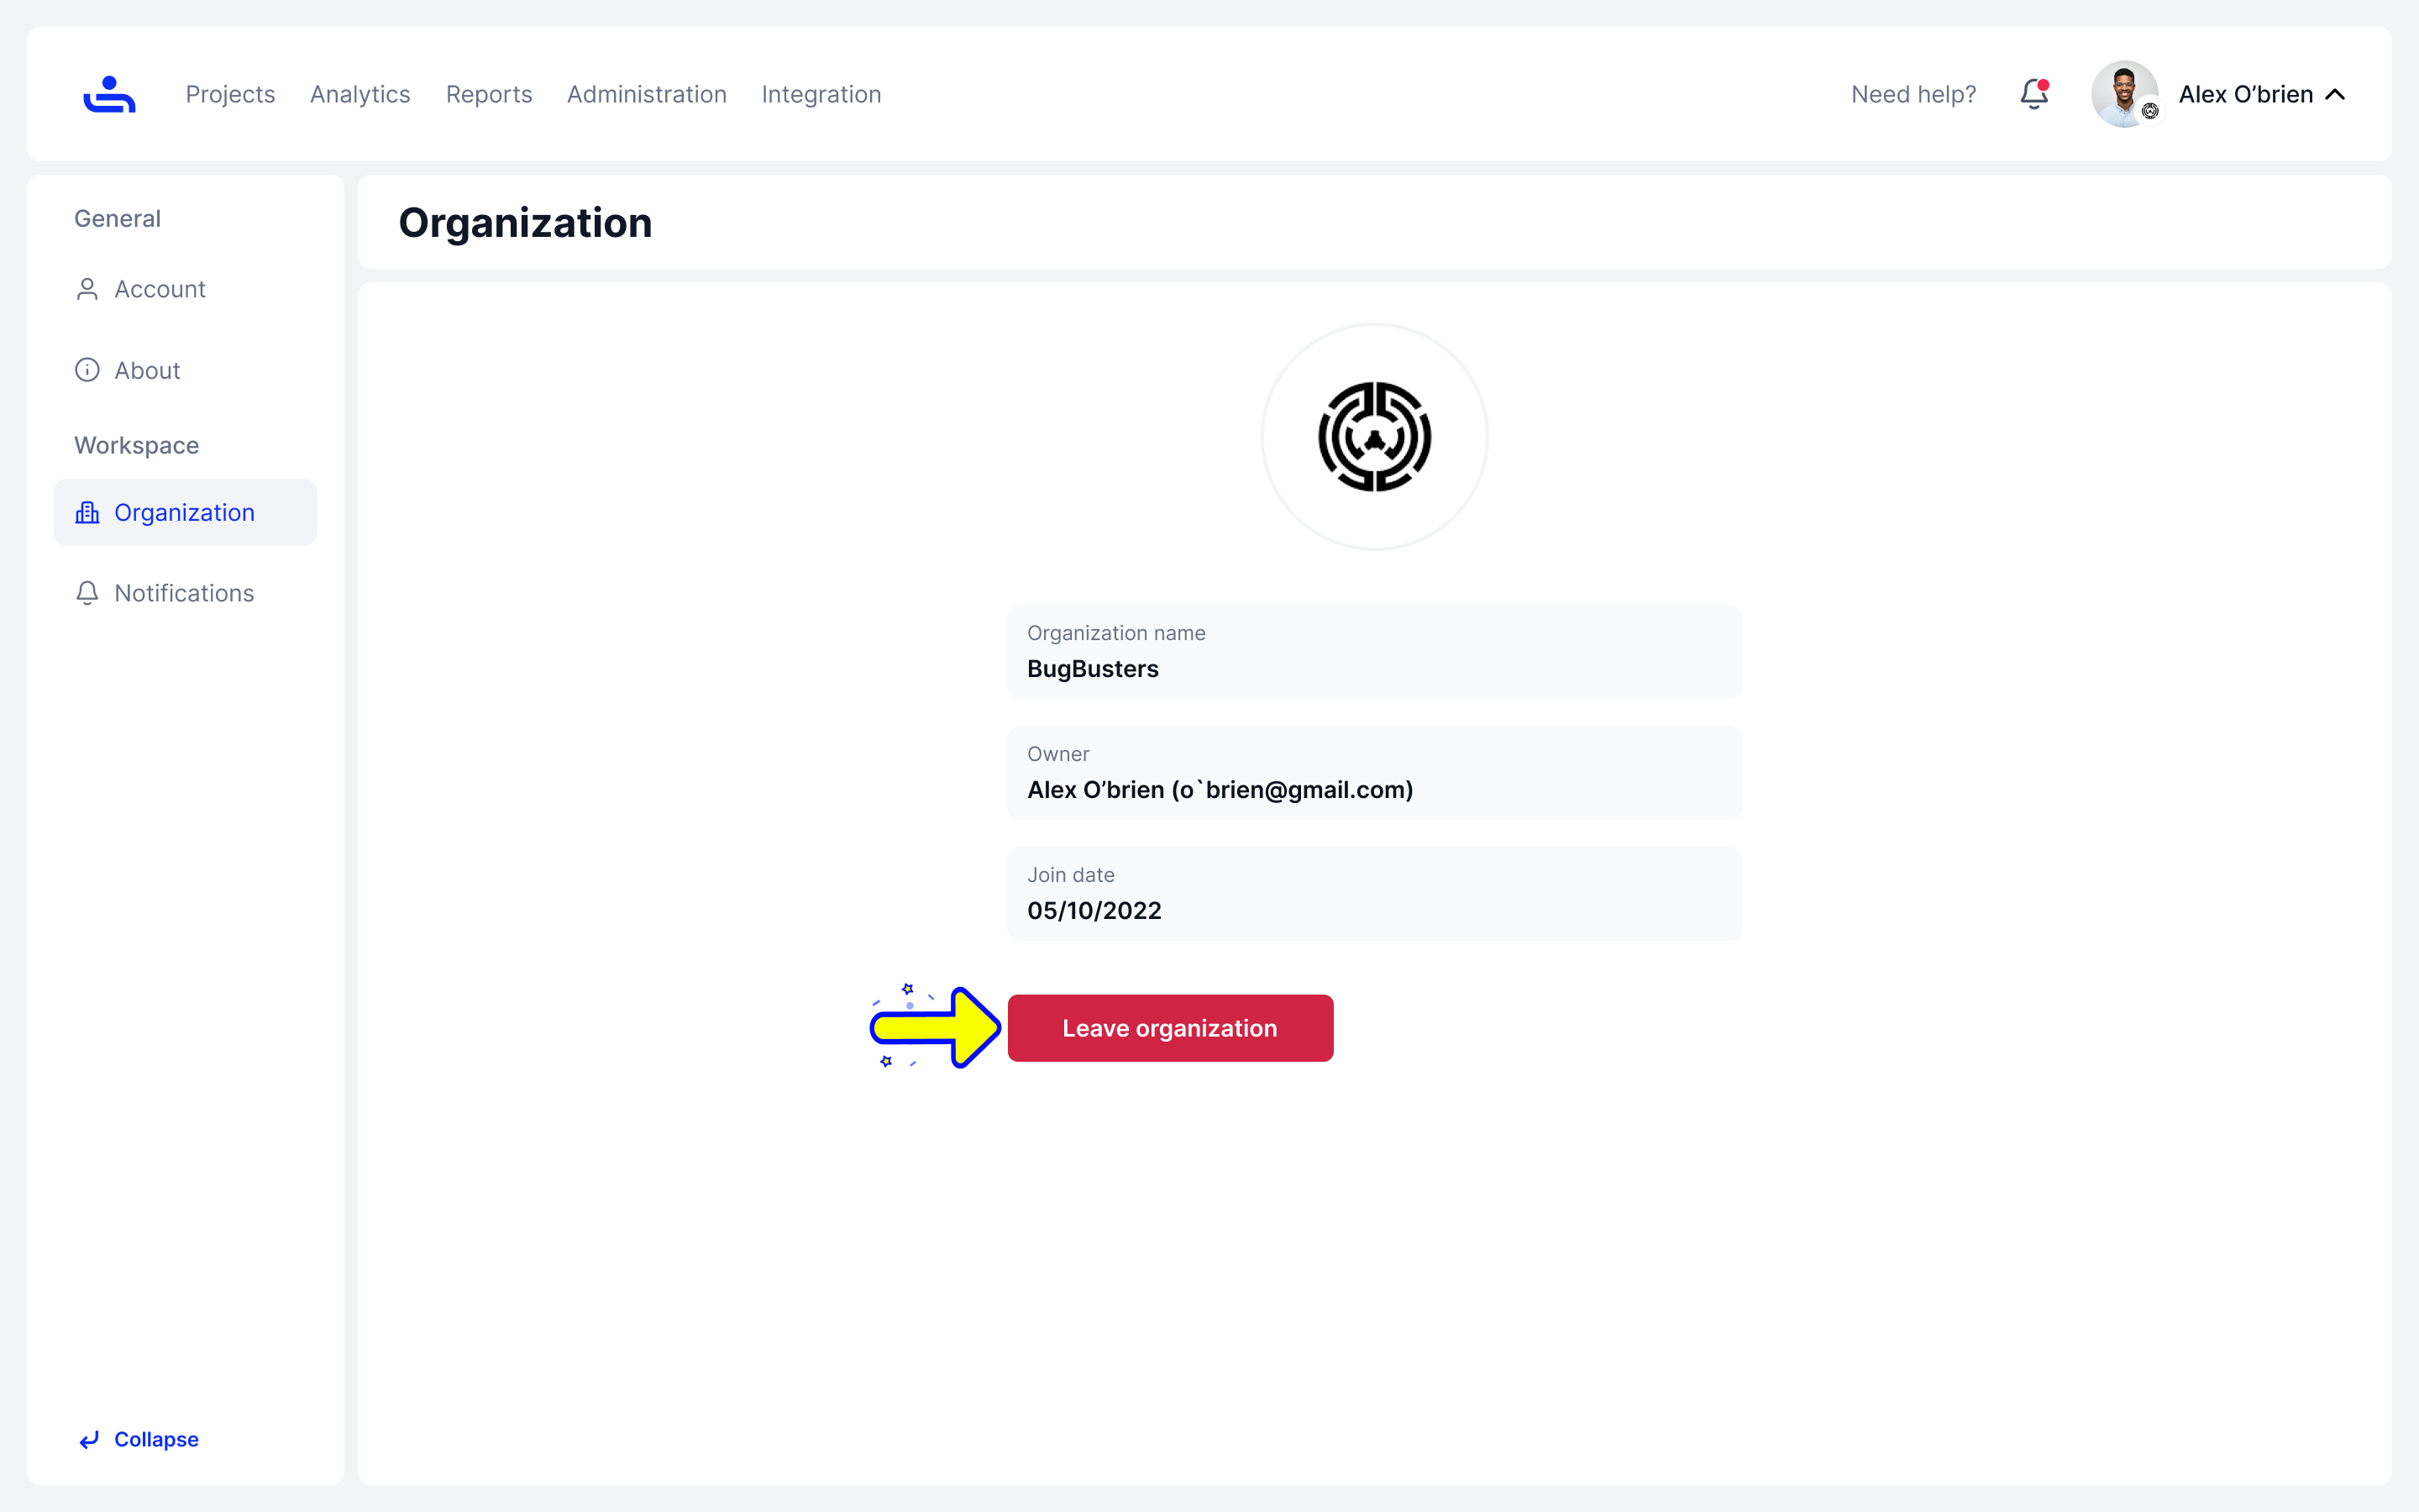Select the Owner field
Image resolution: width=2419 pixels, height=1512 pixels.
pos(1374,773)
